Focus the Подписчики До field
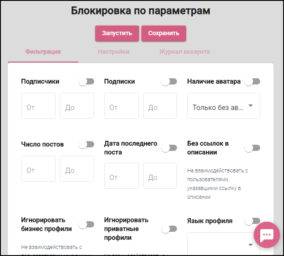This screenshot has width=284, height=256. 77,106
